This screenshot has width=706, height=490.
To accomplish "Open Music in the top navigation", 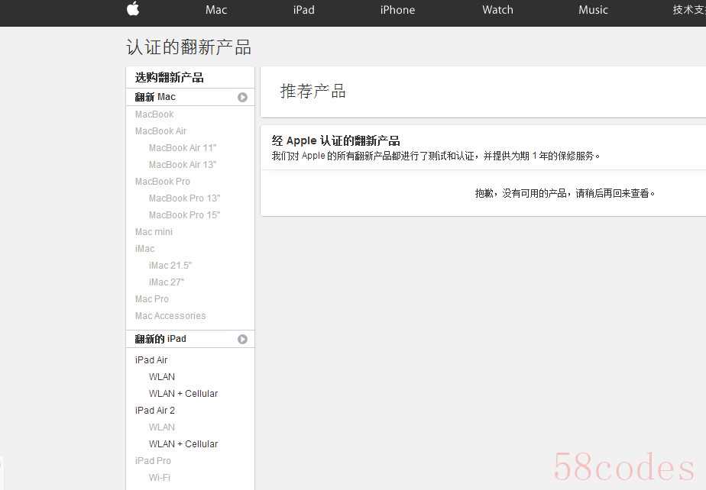I will point(593,10).
